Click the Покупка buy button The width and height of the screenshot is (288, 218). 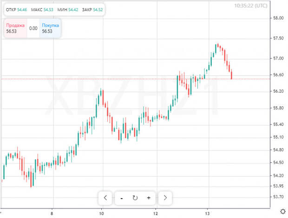50,28
